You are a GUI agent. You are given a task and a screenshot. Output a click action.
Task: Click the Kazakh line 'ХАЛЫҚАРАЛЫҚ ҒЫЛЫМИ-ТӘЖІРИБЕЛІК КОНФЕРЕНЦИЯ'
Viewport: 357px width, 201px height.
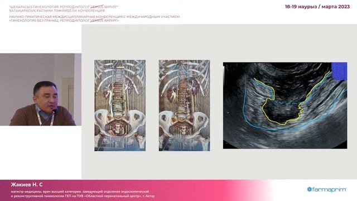coord(57,11)
